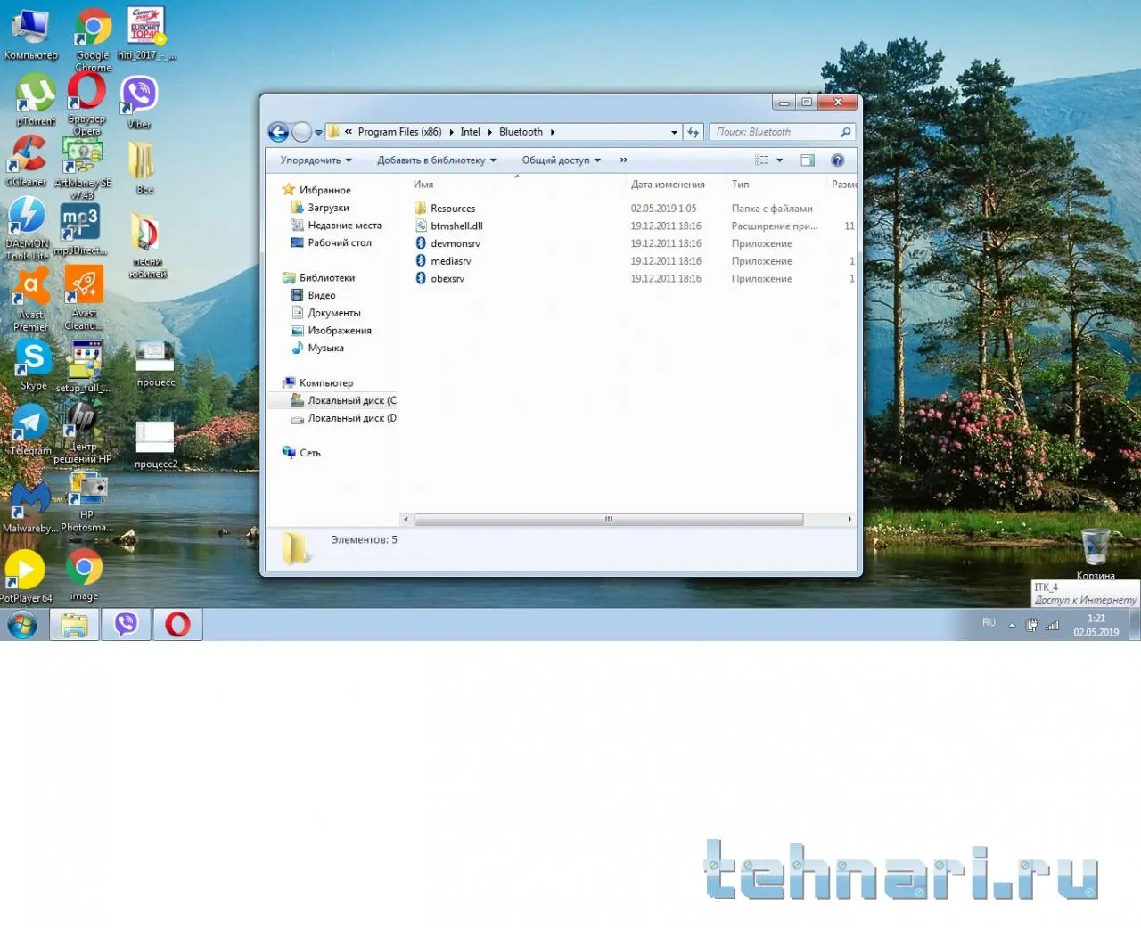
Task: Open Загрузки in the favorites list
Action: (x=328, y=208)
